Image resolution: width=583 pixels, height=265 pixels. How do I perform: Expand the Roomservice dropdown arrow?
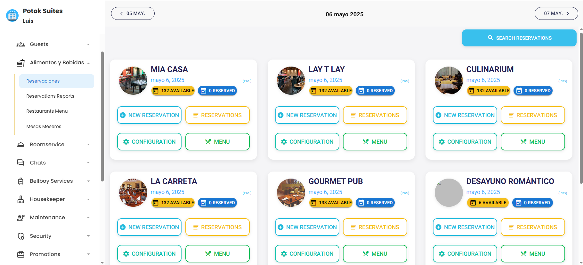click(88, 145)
